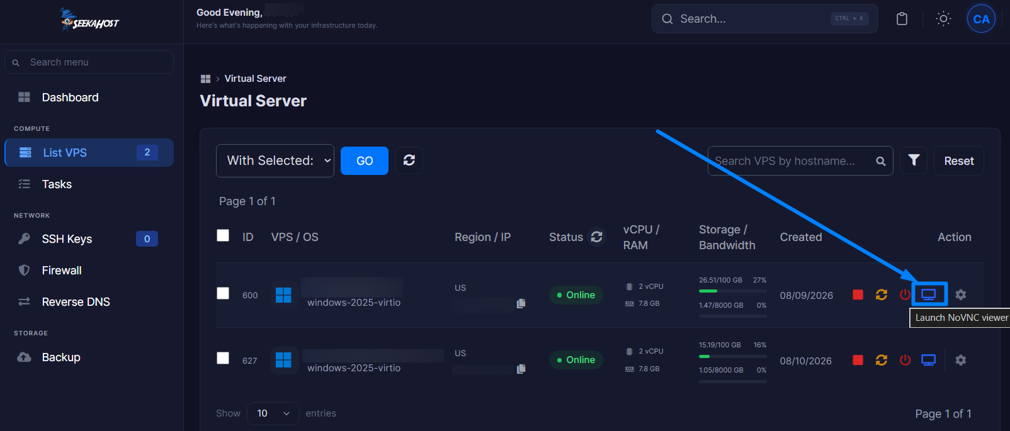
Task: Open Reverse DNS in sidebar
Action: coord(89,302)
